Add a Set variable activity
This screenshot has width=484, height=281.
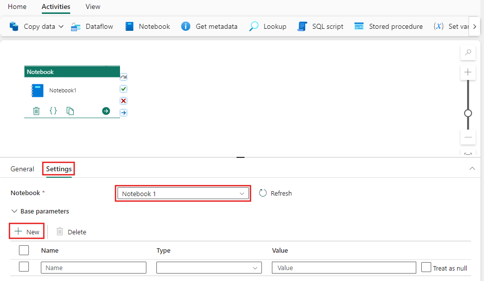coord(451,26)
